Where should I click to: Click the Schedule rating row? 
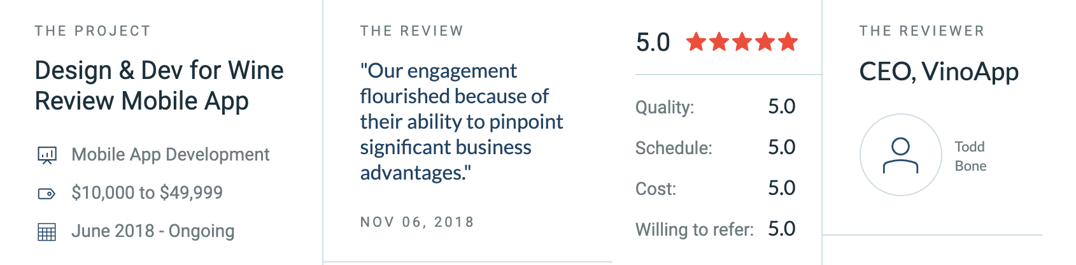click(716, 147)
